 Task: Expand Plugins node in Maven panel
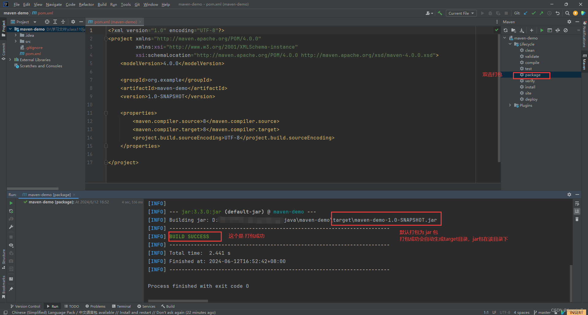pyautogui.click(x=510, y=105)
